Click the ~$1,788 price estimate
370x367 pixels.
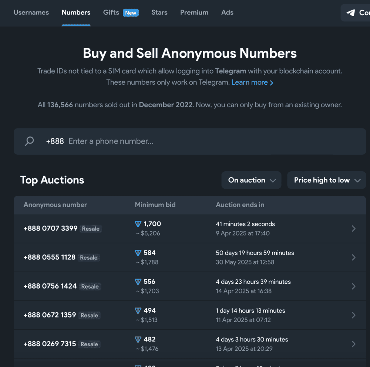[x=147, y=262]
